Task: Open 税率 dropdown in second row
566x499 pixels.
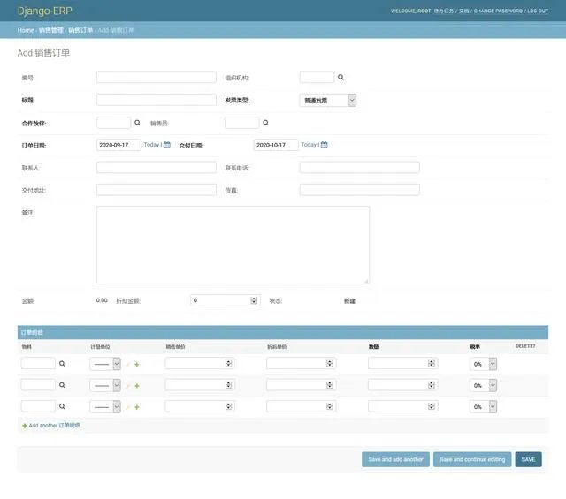Action: pos(485,385)
